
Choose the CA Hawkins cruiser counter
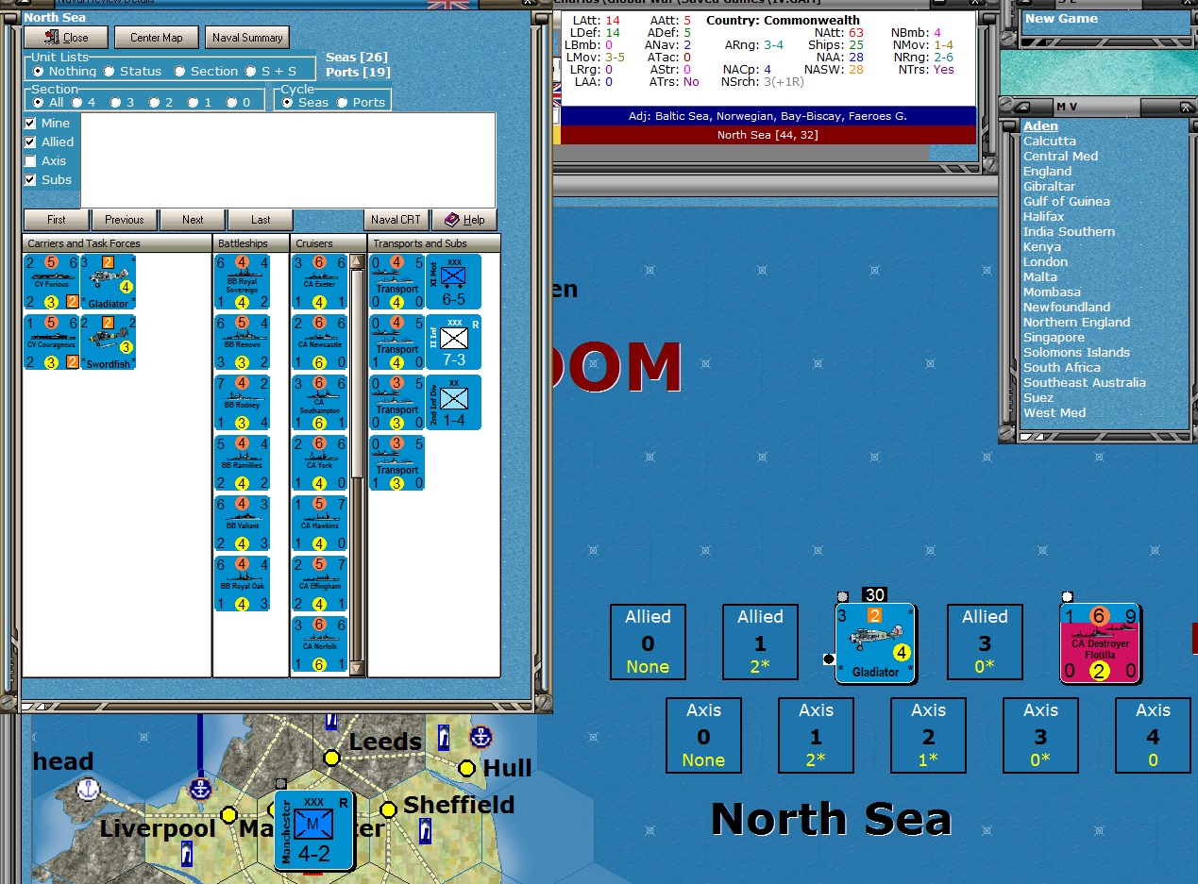[319, 524]
